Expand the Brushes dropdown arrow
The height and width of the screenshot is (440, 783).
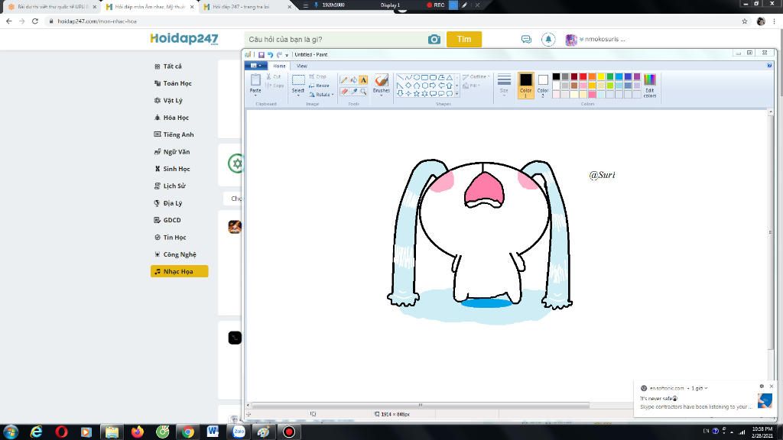click(382, 95)
